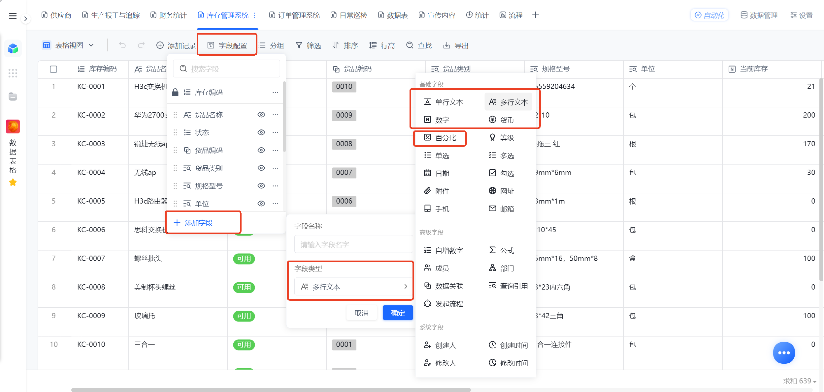
Task: Click the horizontal scrollbar at bottom
Action: click(x=271, y=390)
